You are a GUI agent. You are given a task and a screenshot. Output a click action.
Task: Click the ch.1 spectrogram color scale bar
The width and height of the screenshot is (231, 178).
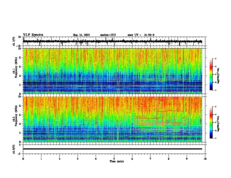coord(211,74)
